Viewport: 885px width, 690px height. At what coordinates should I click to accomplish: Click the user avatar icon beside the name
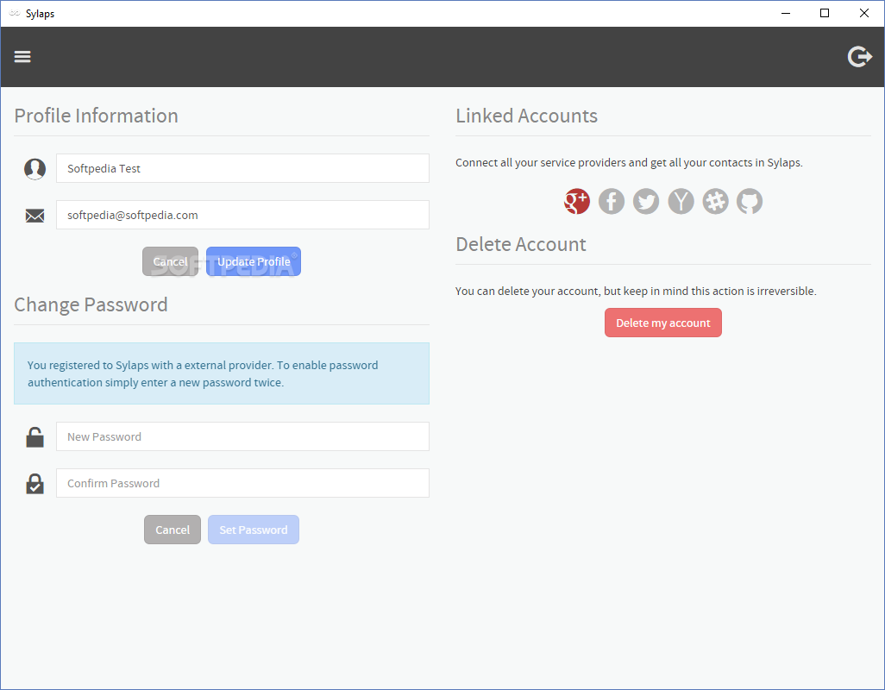tap(35, 169)
